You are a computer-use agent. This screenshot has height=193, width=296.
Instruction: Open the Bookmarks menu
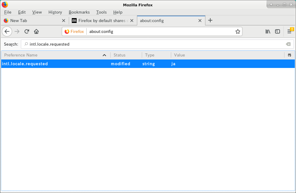pos(79,12)
